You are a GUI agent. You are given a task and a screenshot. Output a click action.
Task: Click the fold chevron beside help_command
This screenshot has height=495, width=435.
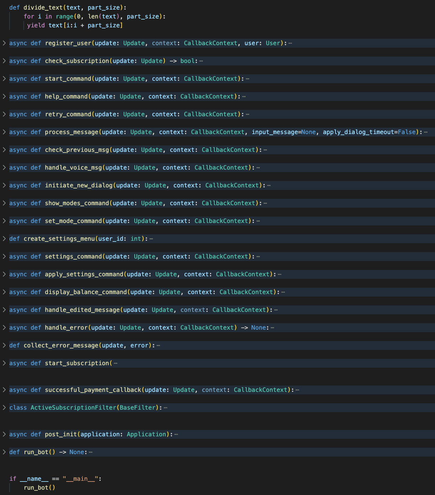4,96
